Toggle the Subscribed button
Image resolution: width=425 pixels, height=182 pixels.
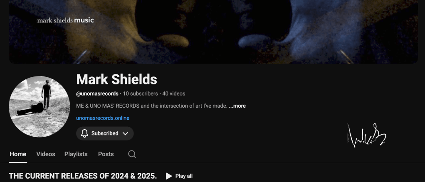105,133
